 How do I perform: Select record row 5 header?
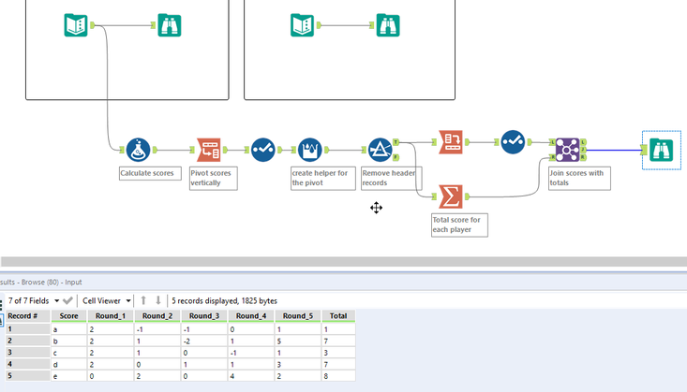[x=27, y=376]
